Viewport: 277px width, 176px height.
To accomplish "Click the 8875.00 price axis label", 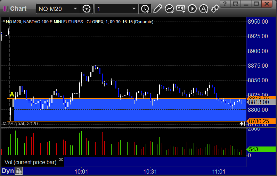I will 258,66.
